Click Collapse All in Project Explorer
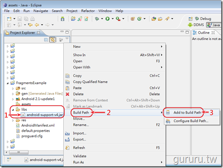The width and height of the screenshot is (223, 168). tap(46, 40)
